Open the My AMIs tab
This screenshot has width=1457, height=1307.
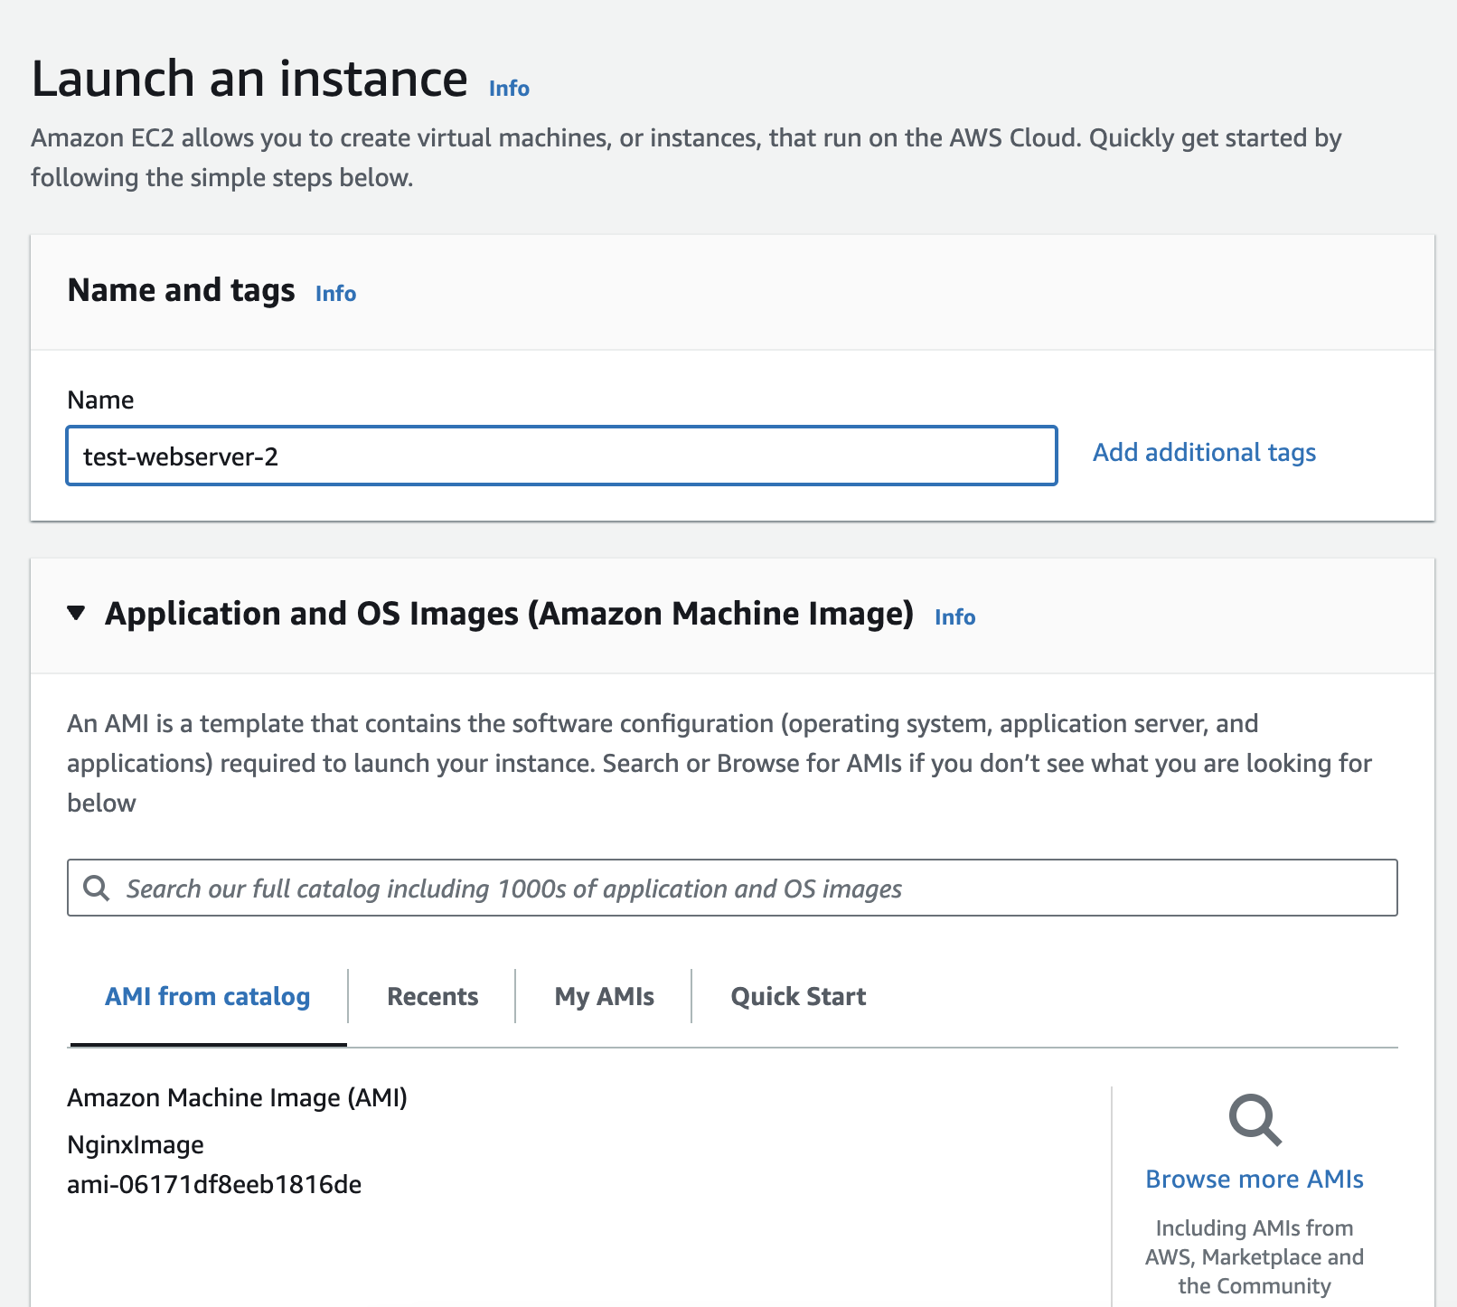[x=604, y=996]
